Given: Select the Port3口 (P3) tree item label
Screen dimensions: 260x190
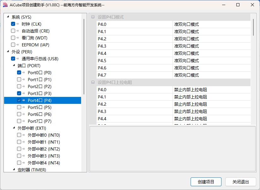Looking at the screenshot, I should click(x=40, y=93).
